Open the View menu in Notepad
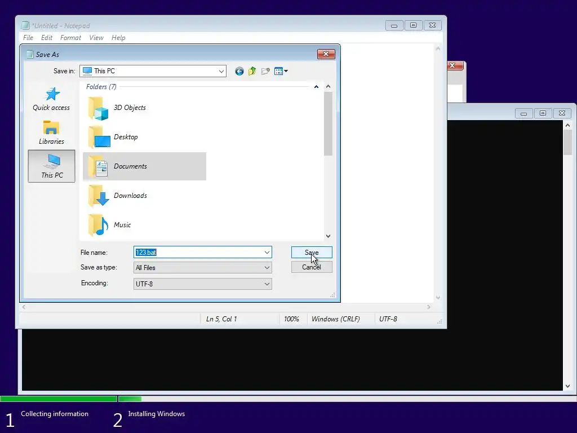Image resolution: width=577 pixels, height=433 pixels. [96, 38]
